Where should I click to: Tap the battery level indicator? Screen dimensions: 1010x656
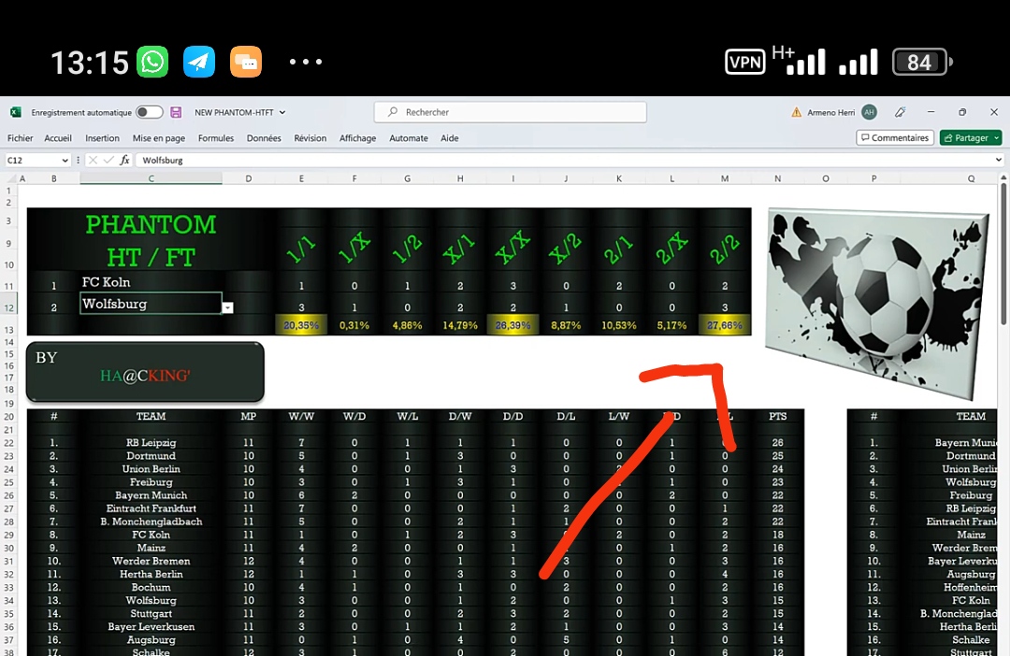click(922, 62)
